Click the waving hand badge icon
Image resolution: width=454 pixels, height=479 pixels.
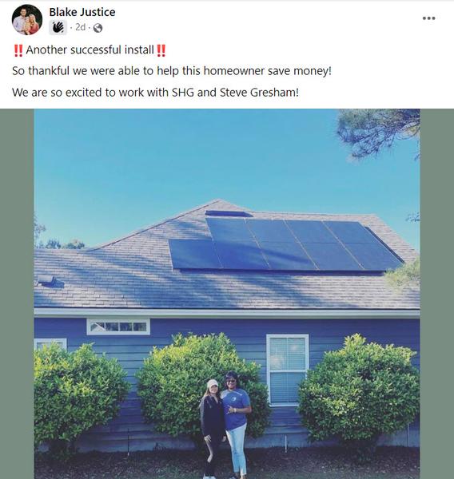click(58, 27)
